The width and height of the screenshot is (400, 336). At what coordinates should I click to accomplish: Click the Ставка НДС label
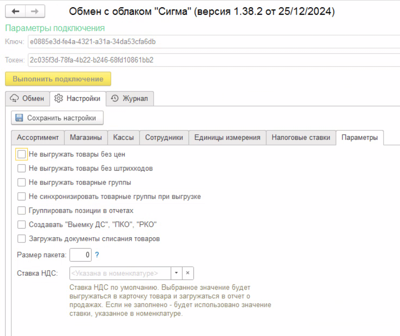(x=38, y=273)
